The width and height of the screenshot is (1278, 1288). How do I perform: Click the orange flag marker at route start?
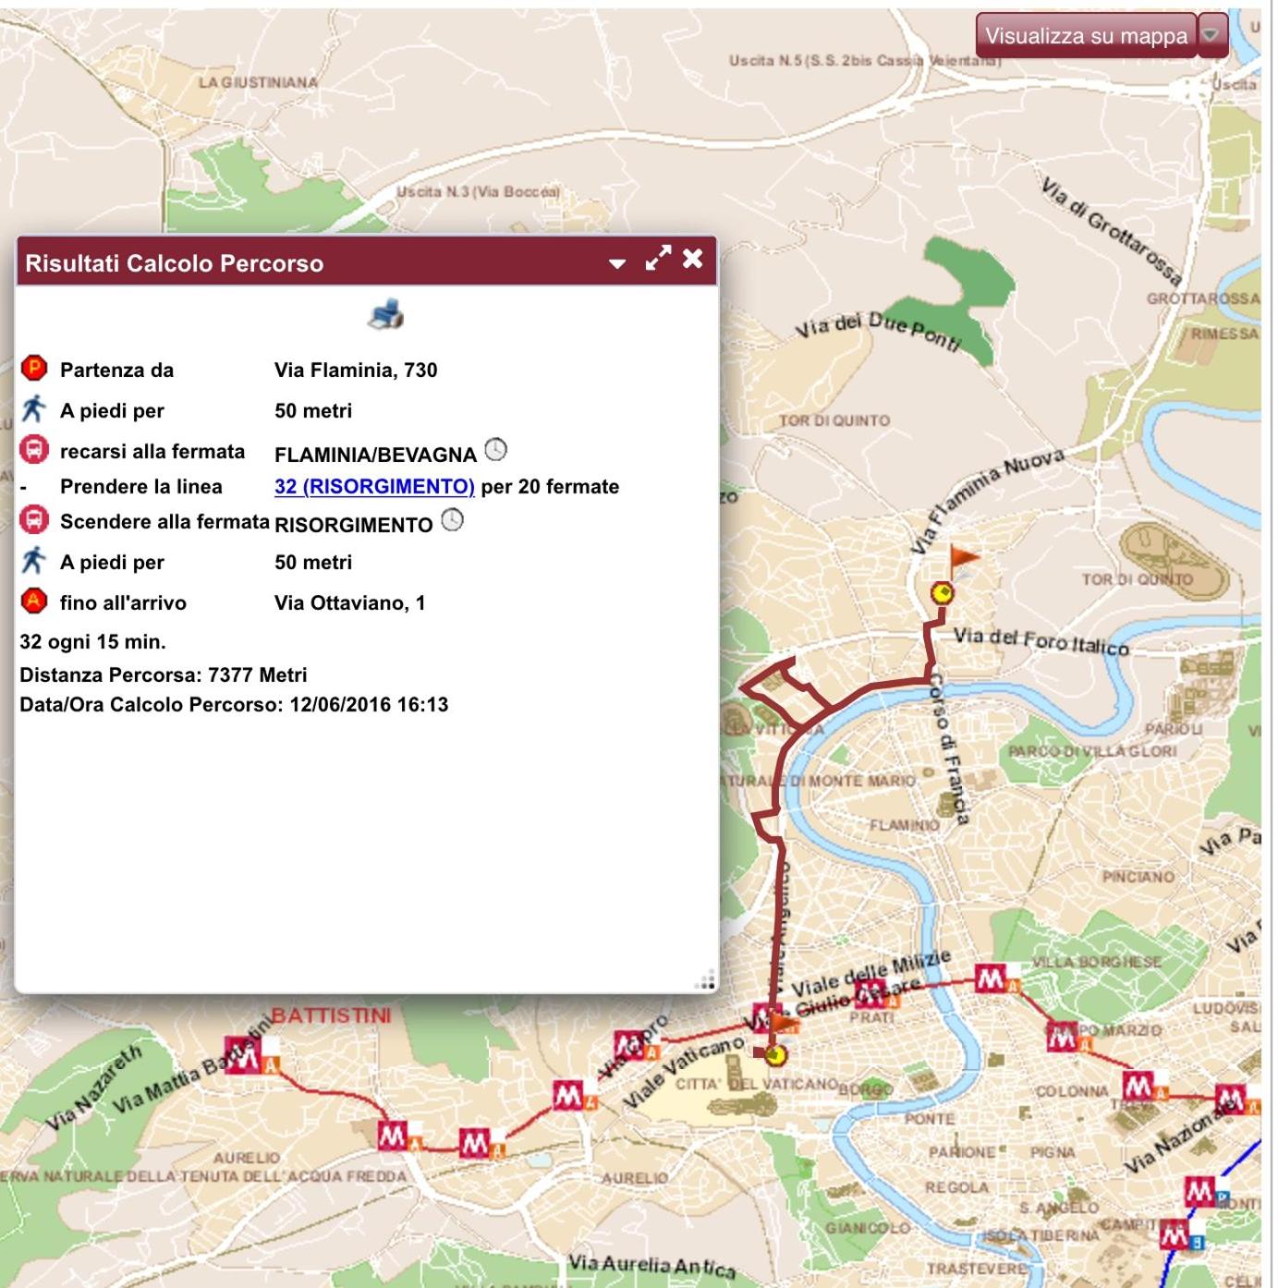tap(962, 559)
